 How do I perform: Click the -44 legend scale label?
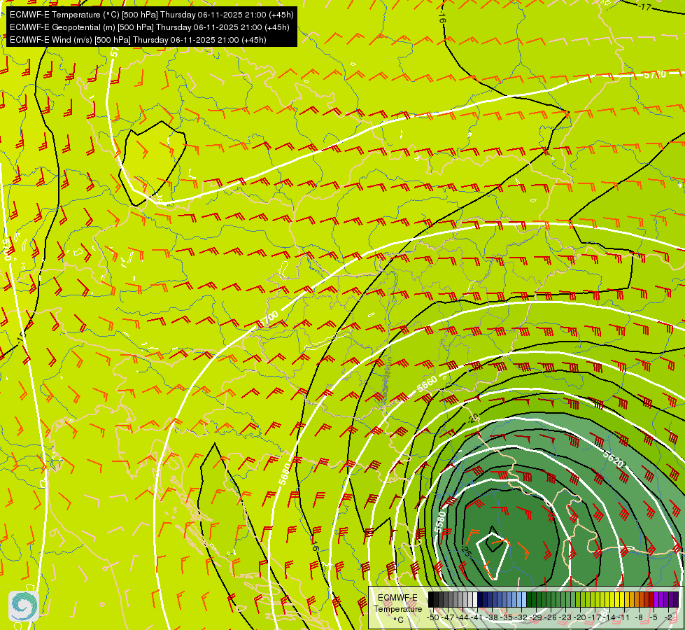462,617
